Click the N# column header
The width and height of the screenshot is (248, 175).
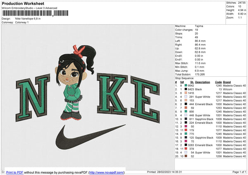pos(182,82)
